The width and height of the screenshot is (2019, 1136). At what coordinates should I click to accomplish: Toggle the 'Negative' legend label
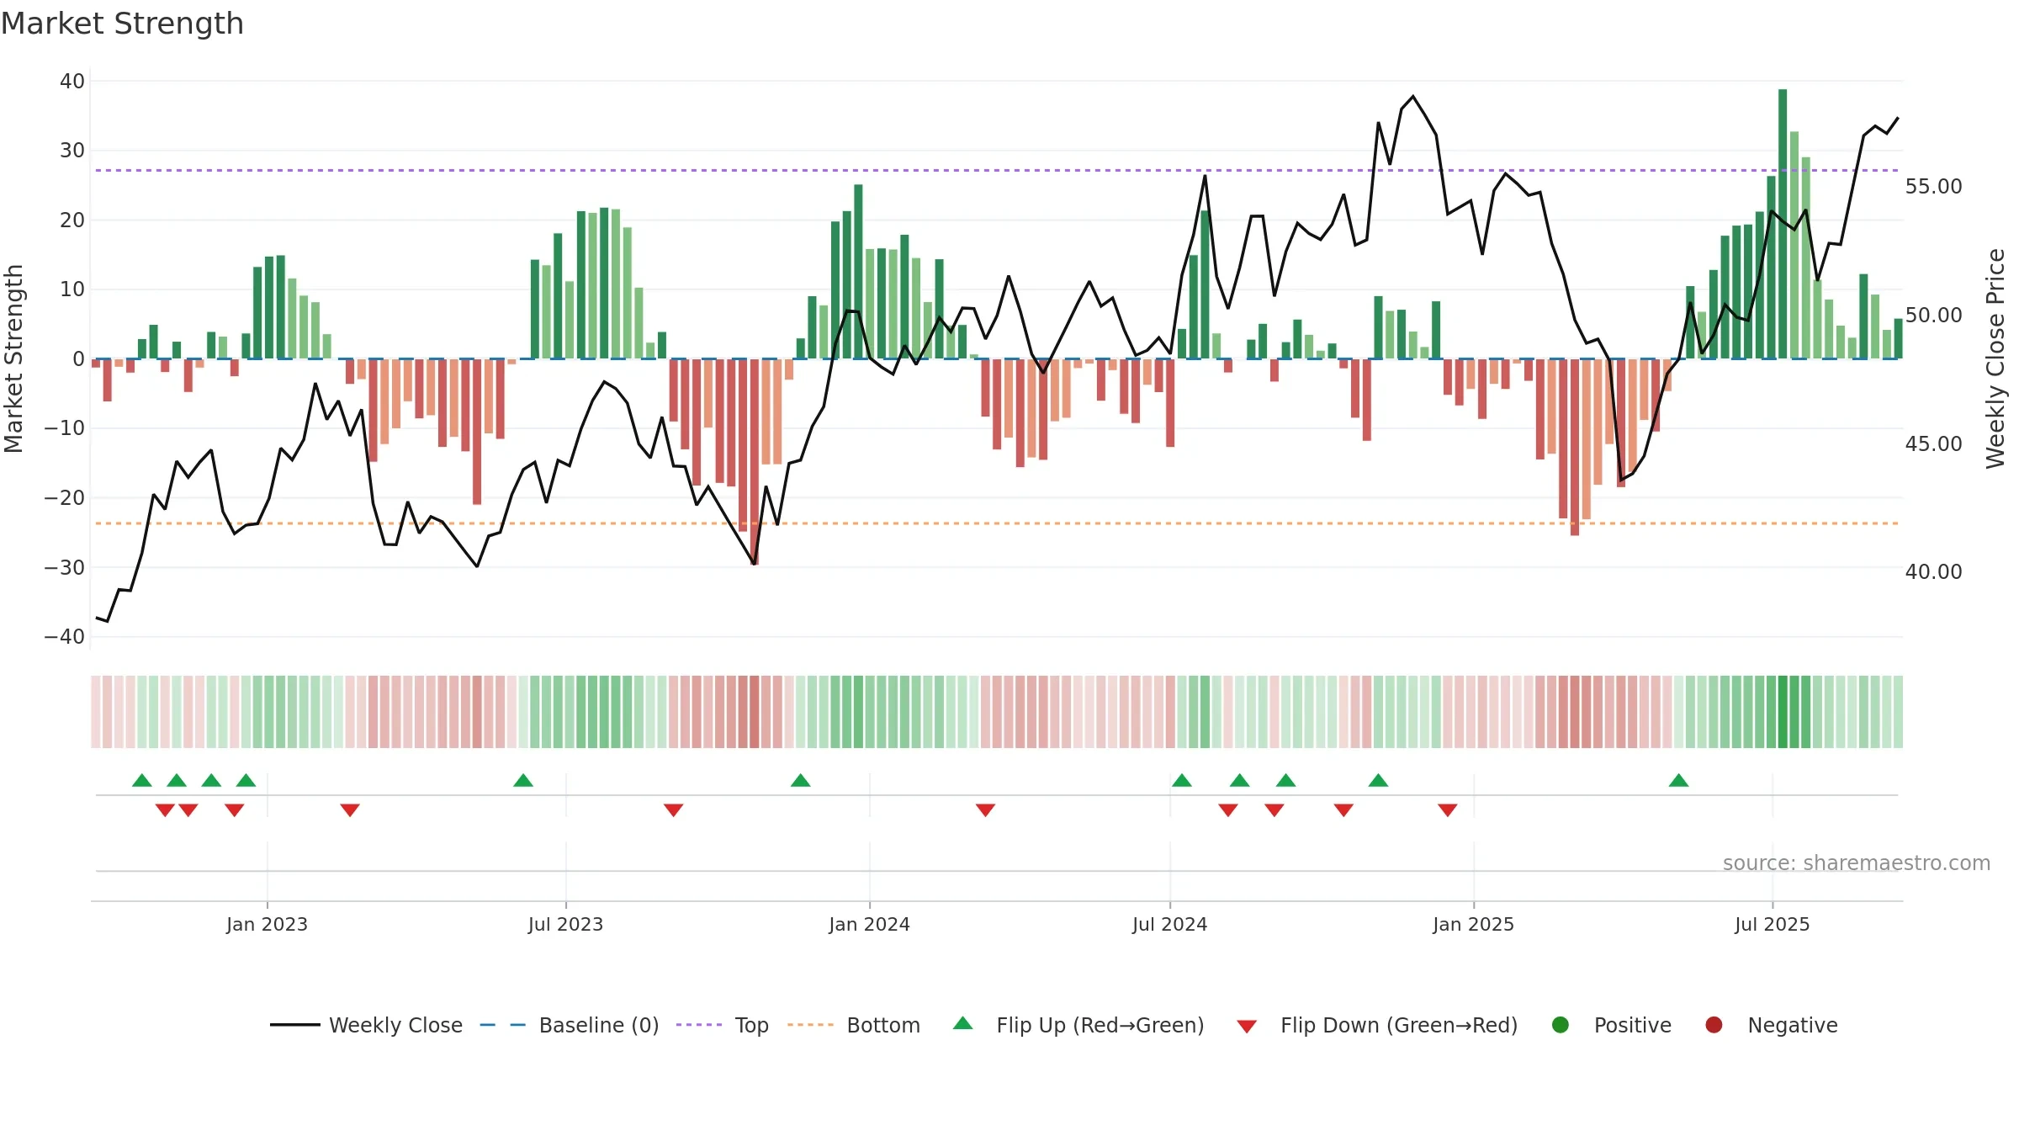point(1793,1025)
